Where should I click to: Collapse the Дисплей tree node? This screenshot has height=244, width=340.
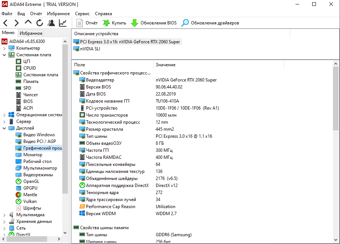(4, 128)
